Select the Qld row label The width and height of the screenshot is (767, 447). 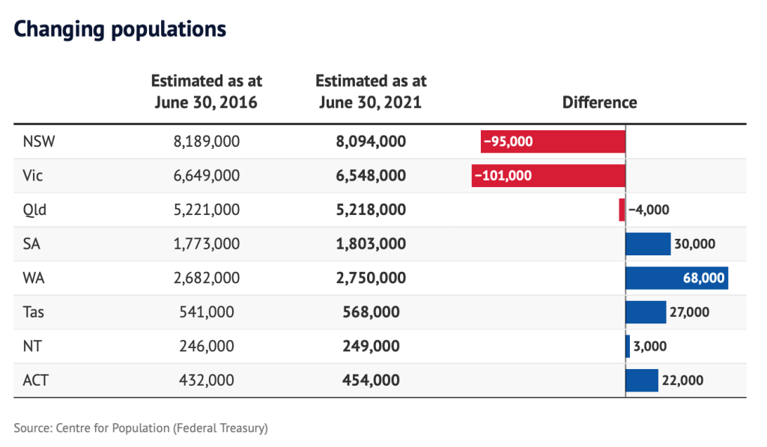click(x=35, y=210)
